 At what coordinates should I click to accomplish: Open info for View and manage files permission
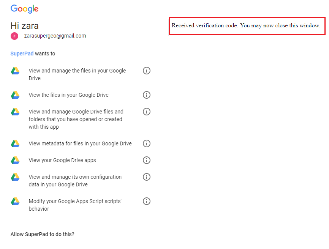click(x=147, y=71)
